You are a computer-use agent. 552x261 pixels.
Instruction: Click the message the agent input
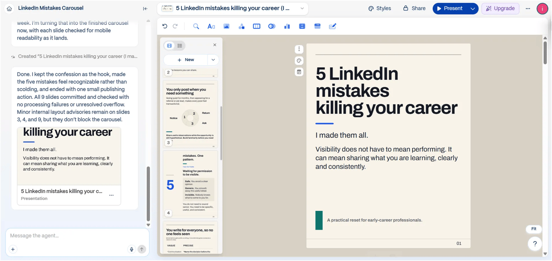point(76,236)
